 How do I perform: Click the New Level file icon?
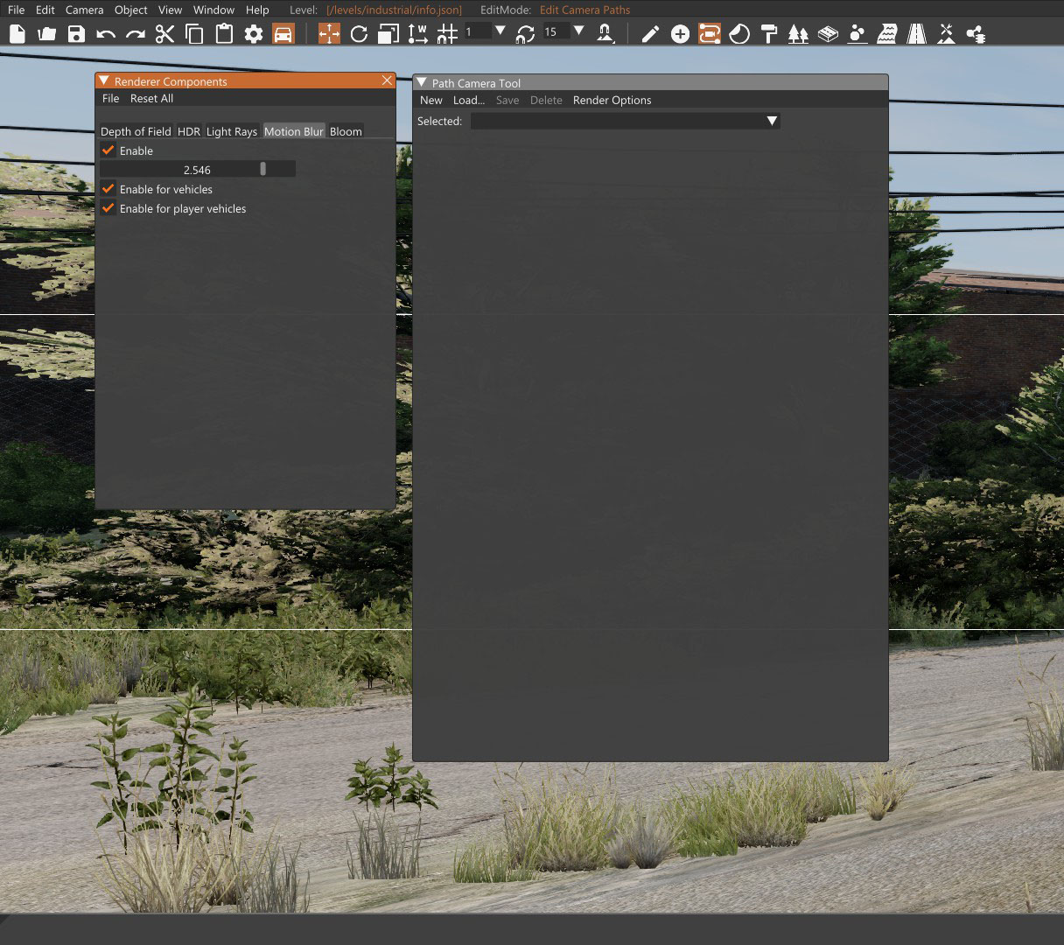(17, 34)
